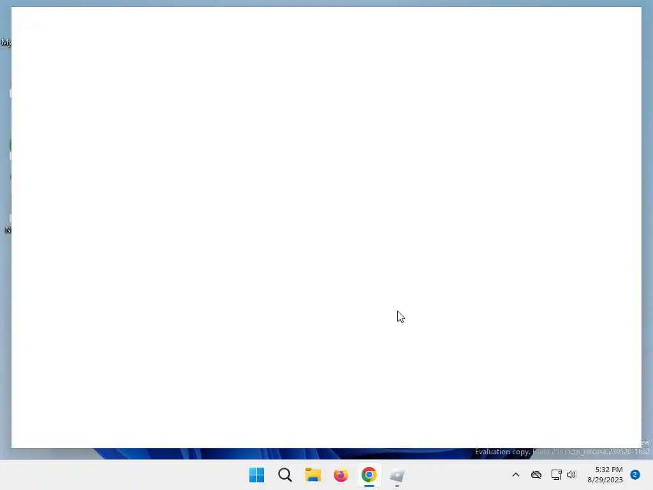The image size is (653, 490).
Task: Open taskbar Search
Action: pyautogui.click(x=285, y=475)
